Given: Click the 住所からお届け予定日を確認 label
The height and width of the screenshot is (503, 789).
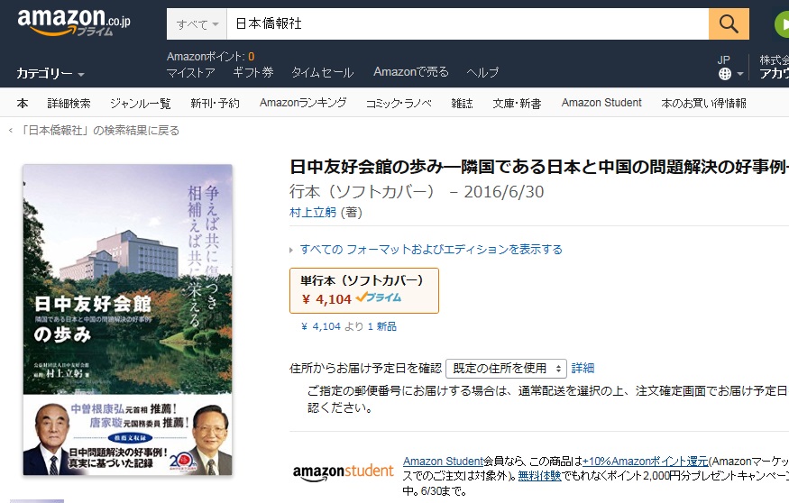Looking at the screenshot, I should click(365, 368).
